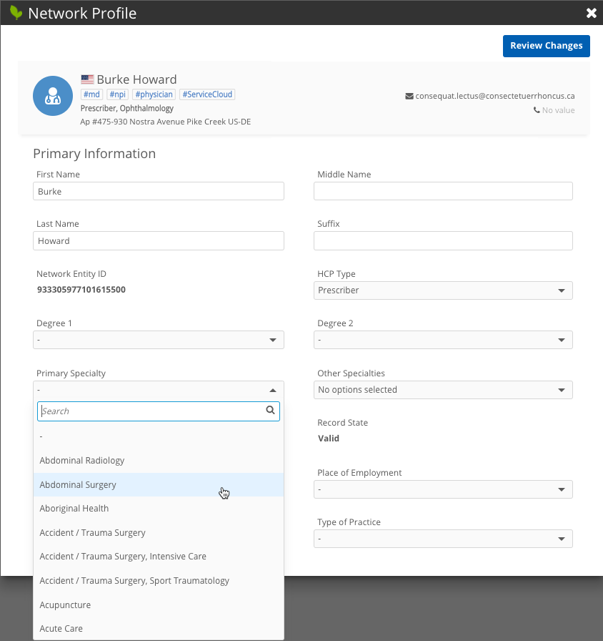Expand the Degree 1 dropdown
The width and height of the screenshot is (603, 641).
(159, 340)
